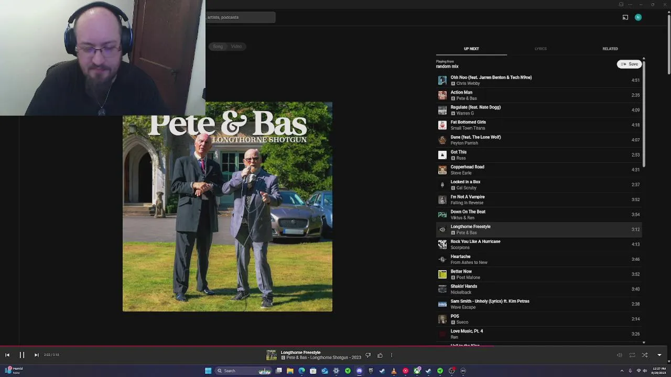Expand hidden system tray icons
Screen dimensions: 671x377
point(623,371)
